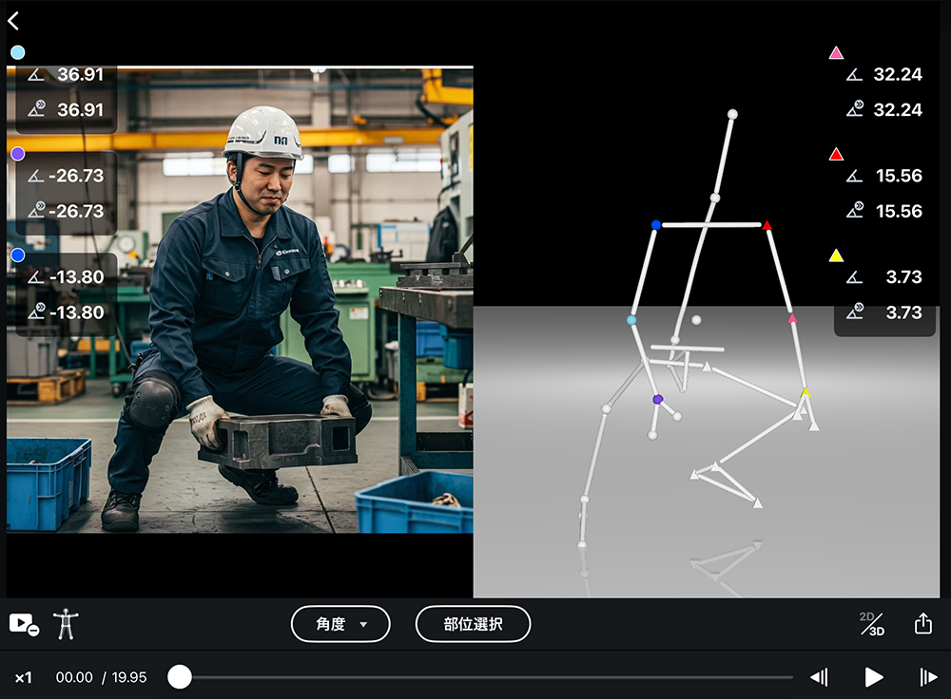
Task: Select the purple circle marker legend
Action: (x=18, y=154)
